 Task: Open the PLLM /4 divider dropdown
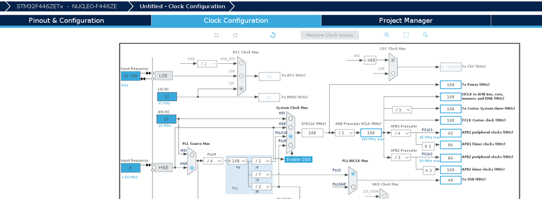pos(213,161)
